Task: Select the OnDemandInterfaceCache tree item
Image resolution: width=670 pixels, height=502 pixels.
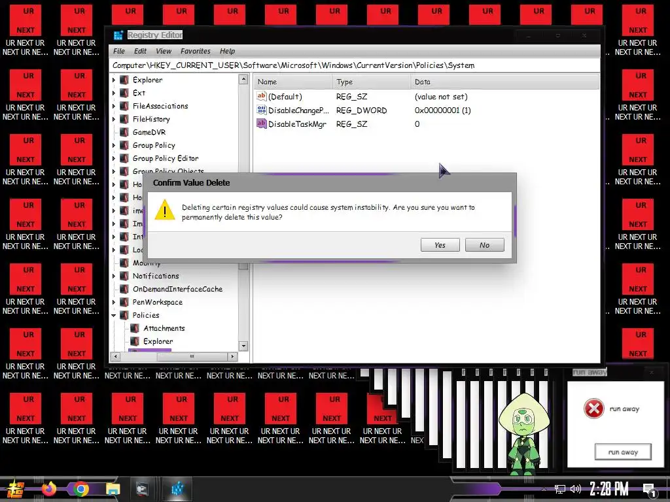Action: (x=177, y=289)
